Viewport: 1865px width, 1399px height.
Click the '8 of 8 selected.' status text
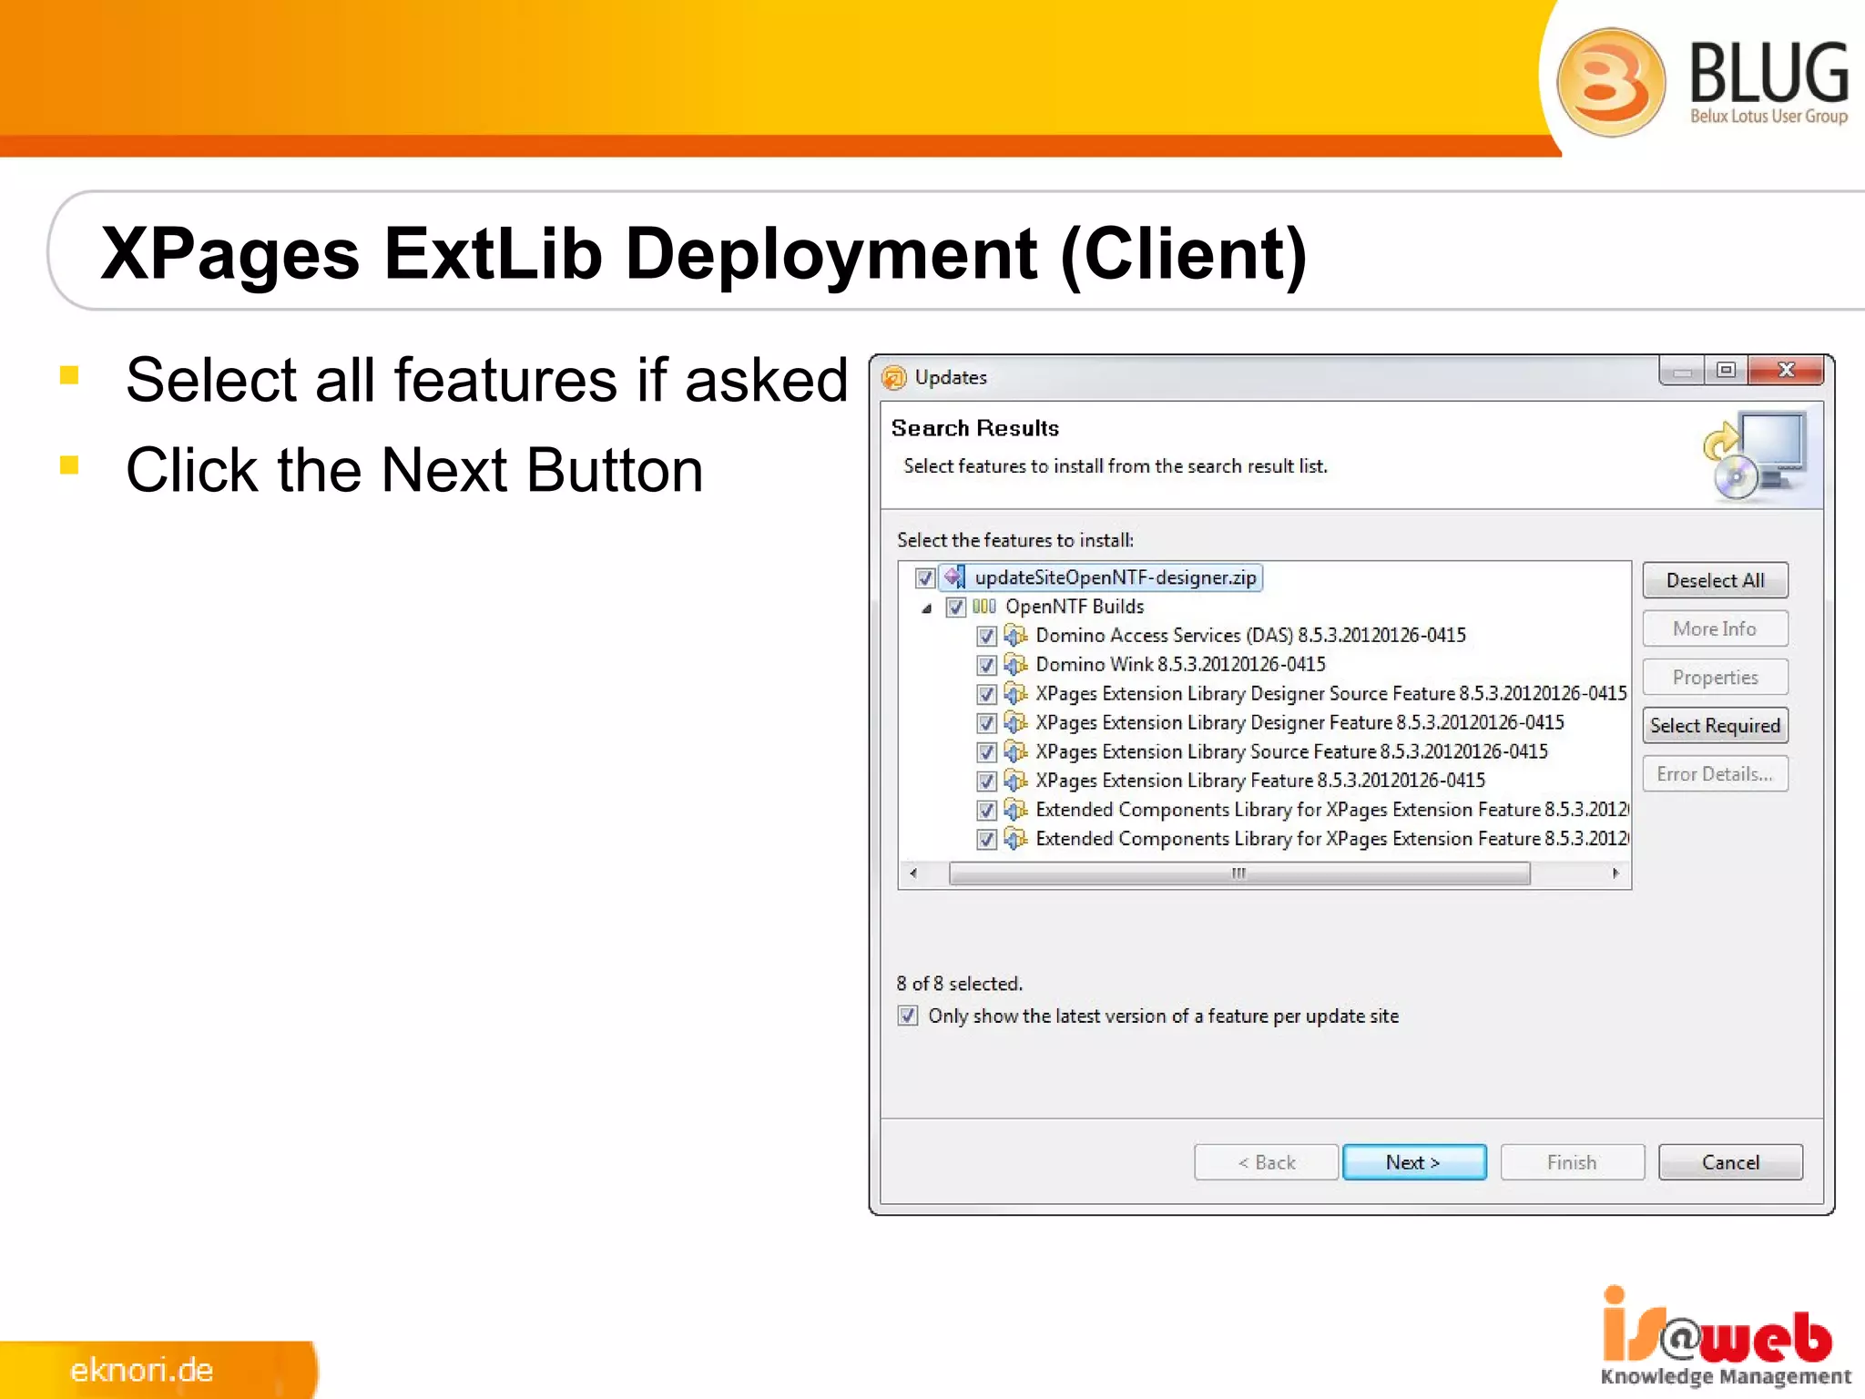coord(959,984)
